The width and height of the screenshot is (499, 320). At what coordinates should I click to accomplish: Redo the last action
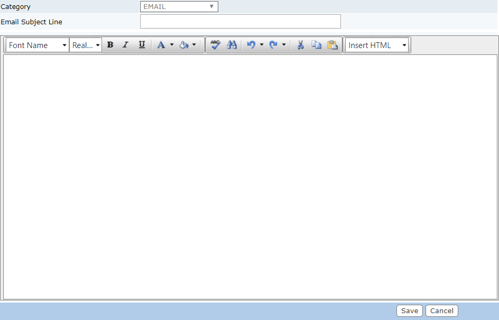273,45
